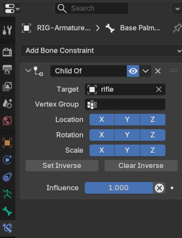
Task: Open the View Layer properties tab
Action: pos(7,87)
